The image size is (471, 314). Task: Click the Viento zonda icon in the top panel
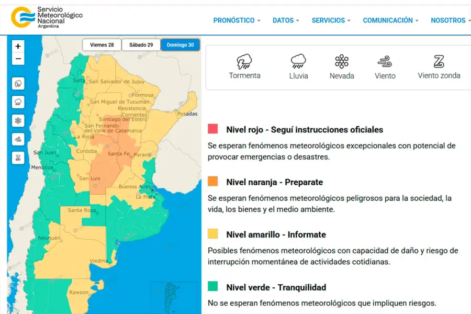439,62
